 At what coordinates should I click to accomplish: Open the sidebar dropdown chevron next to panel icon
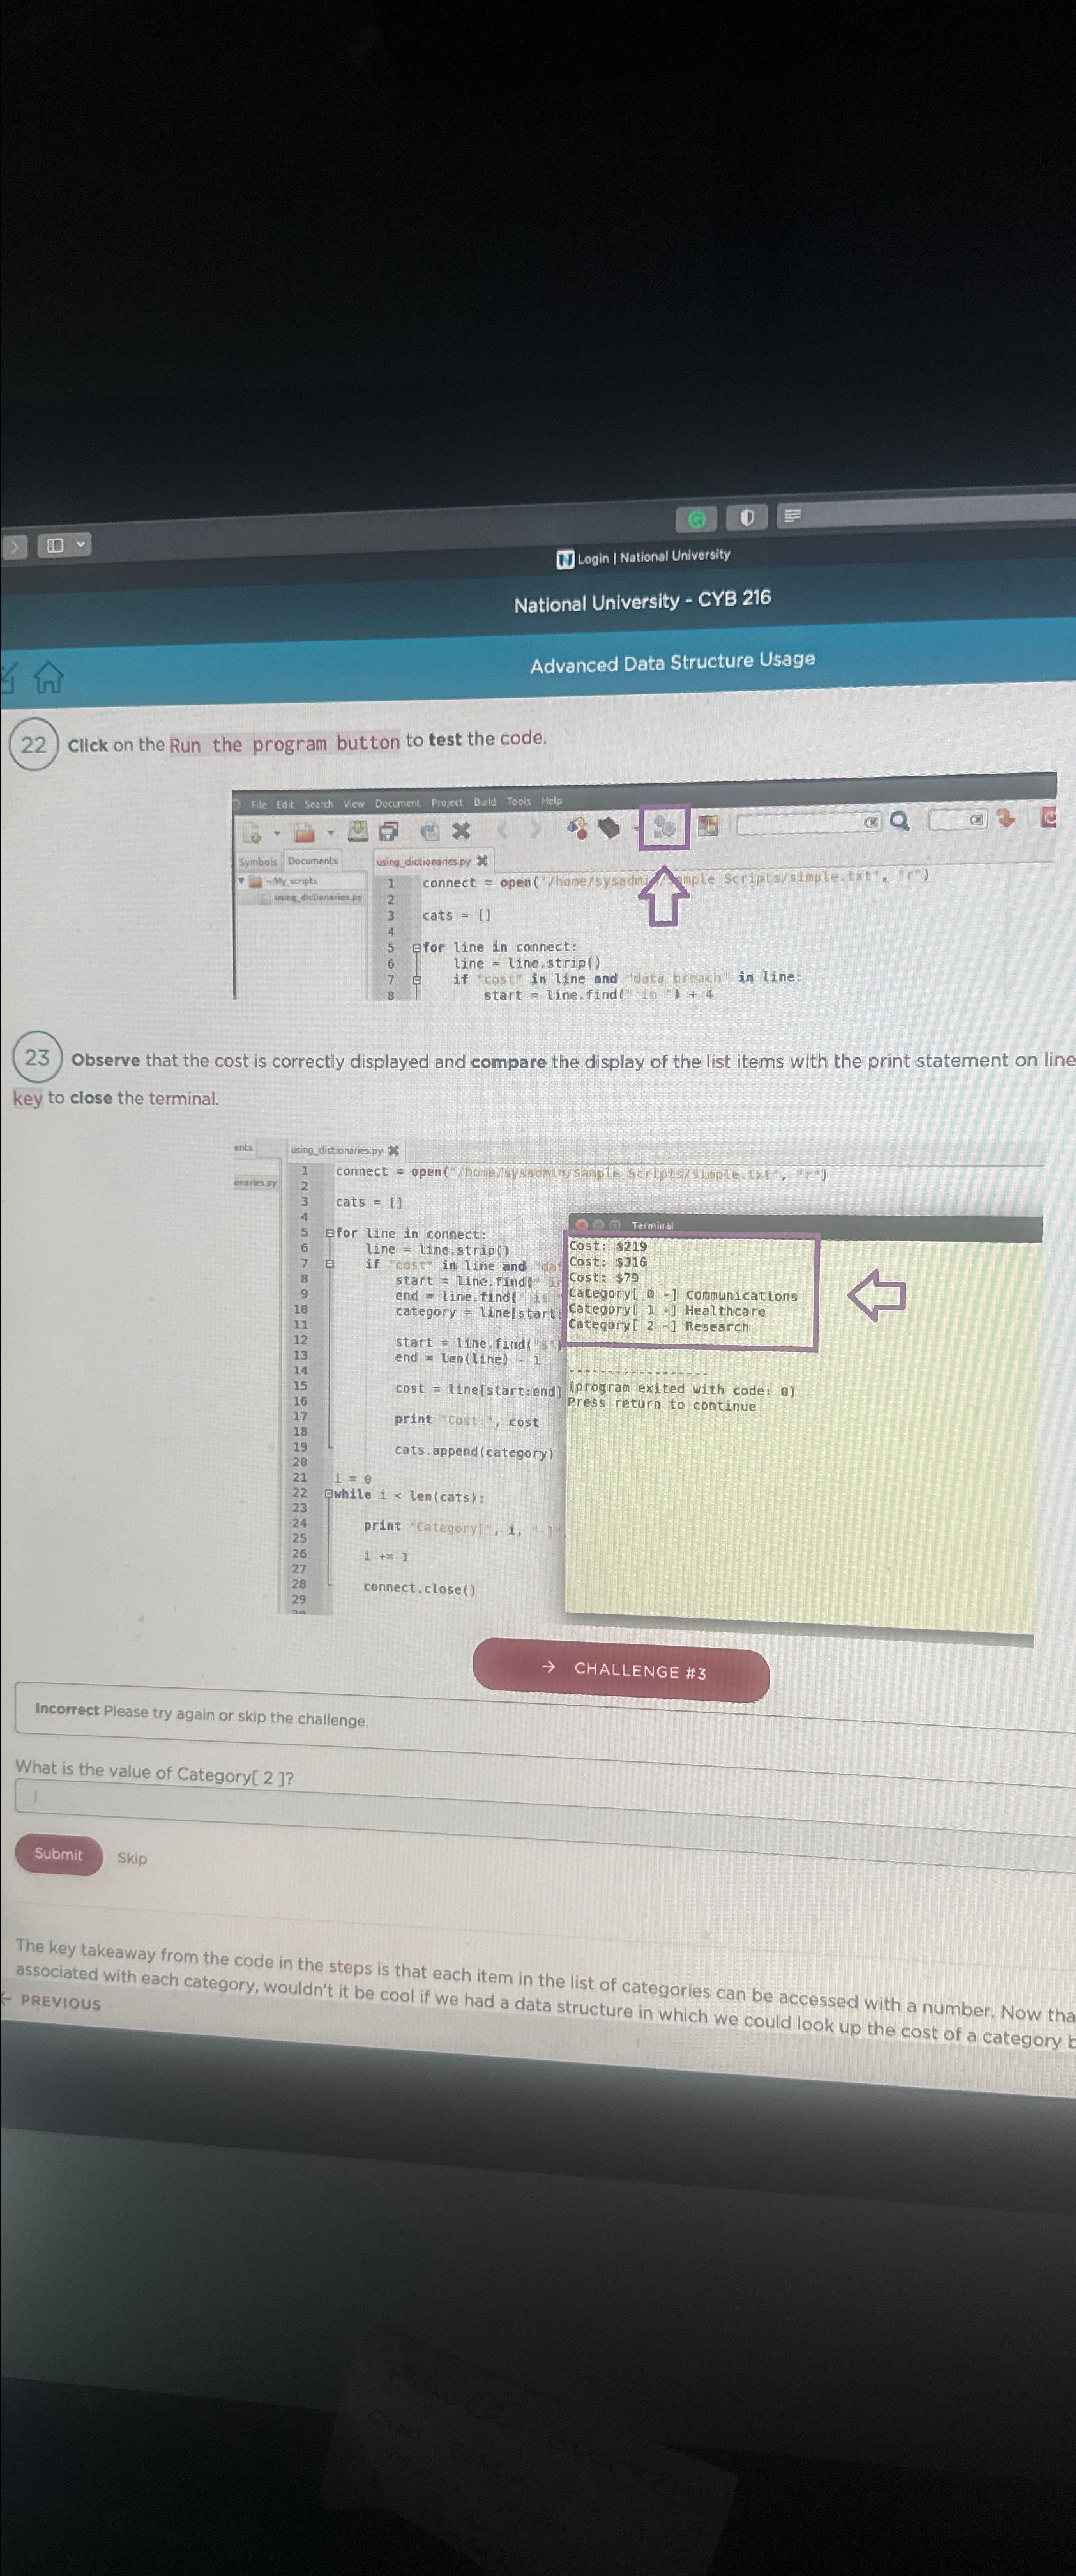[81, 545]
